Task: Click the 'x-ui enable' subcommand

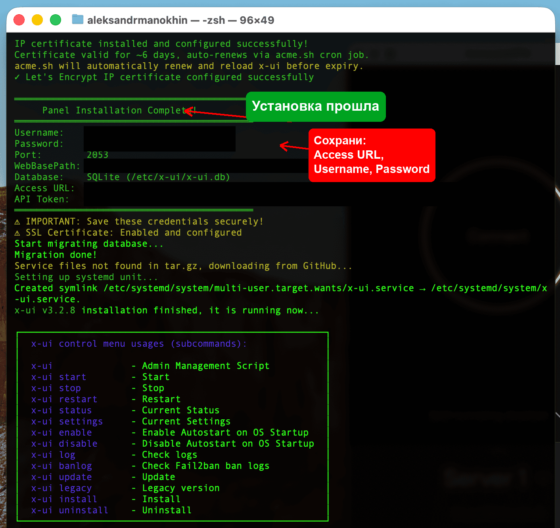Action: [61, 432]
